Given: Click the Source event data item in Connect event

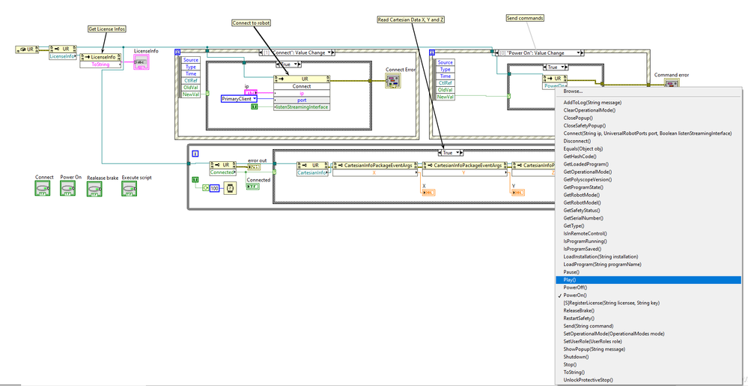Looking at the screenshot, I should [x=191, y=60].
